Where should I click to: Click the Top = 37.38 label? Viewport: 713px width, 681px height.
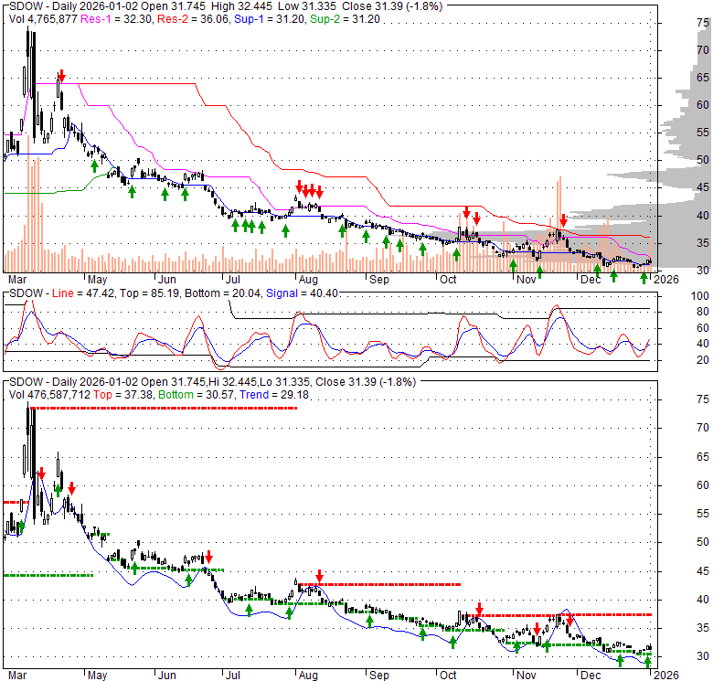click(123, 395)
